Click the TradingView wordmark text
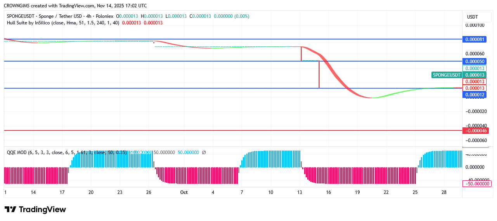Viewport: 497px width, 221px height. (x=42, y=209)
